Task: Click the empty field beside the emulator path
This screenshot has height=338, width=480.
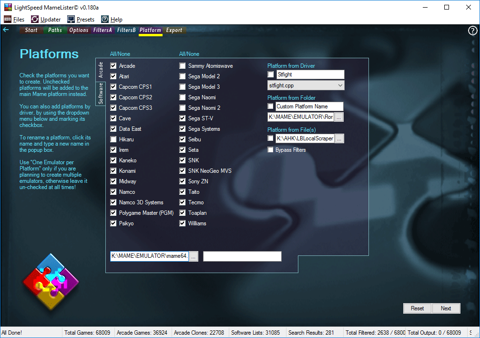Action: coord(242,256)
